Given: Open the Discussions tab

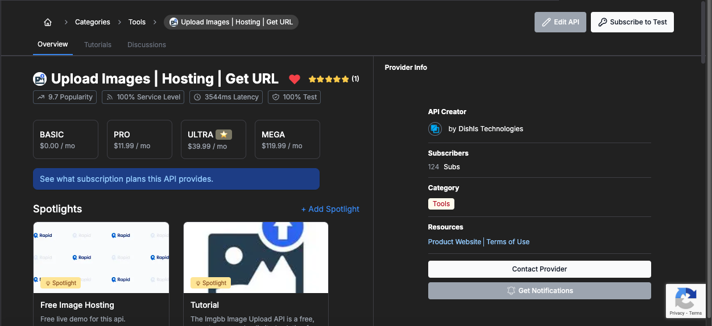Looking at the screenshot, I should click(x=147, y=44).
